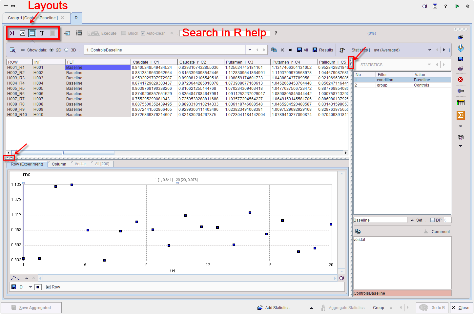Click the Go to R button
This screenshot has height=314, width=474.
tap(432, 308)
